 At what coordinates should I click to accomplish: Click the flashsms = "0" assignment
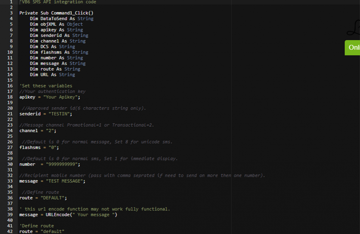[39, 148]
